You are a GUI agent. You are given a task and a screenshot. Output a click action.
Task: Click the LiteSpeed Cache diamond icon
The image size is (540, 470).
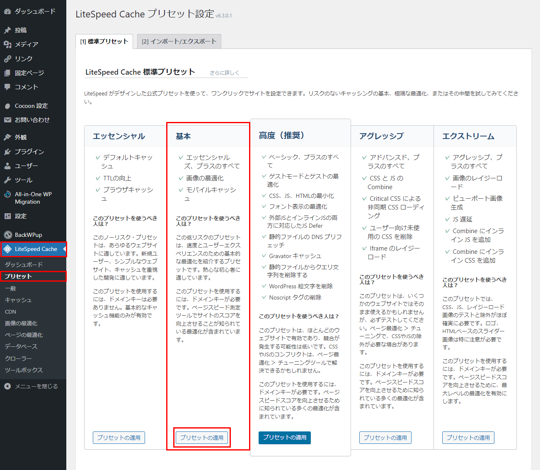pos(7,249)
